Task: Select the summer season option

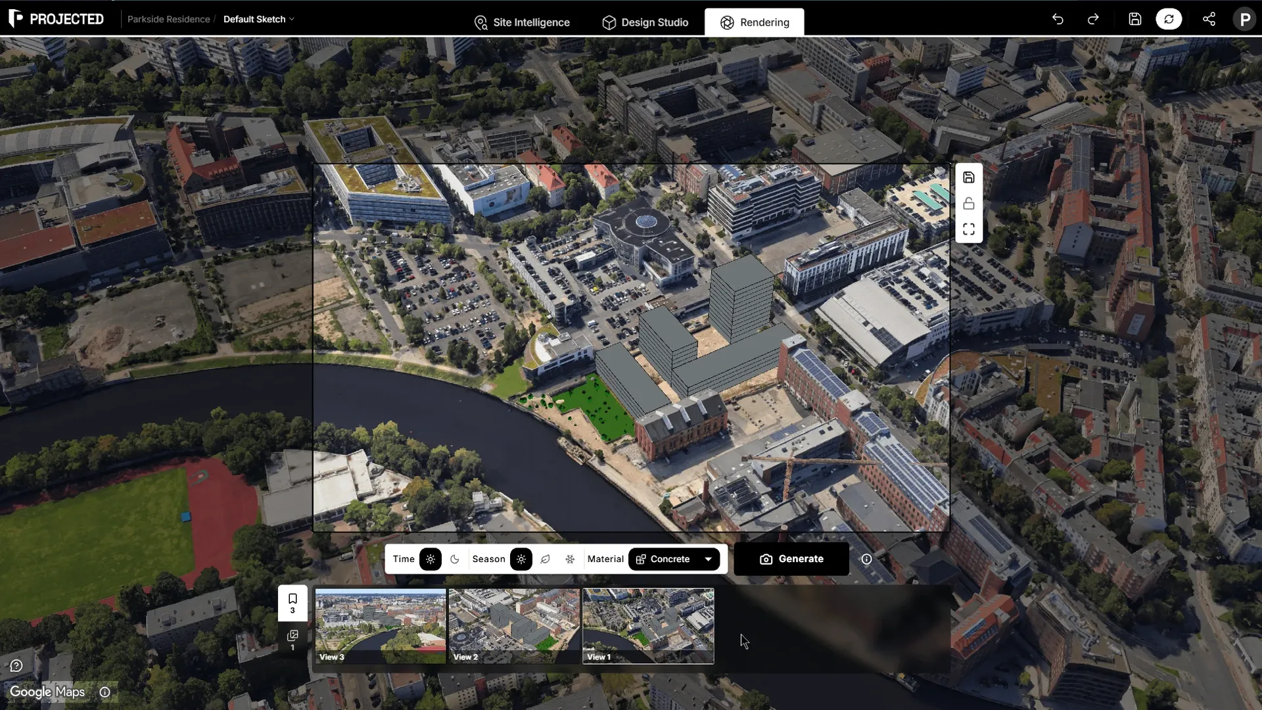Action: (521, 559)
